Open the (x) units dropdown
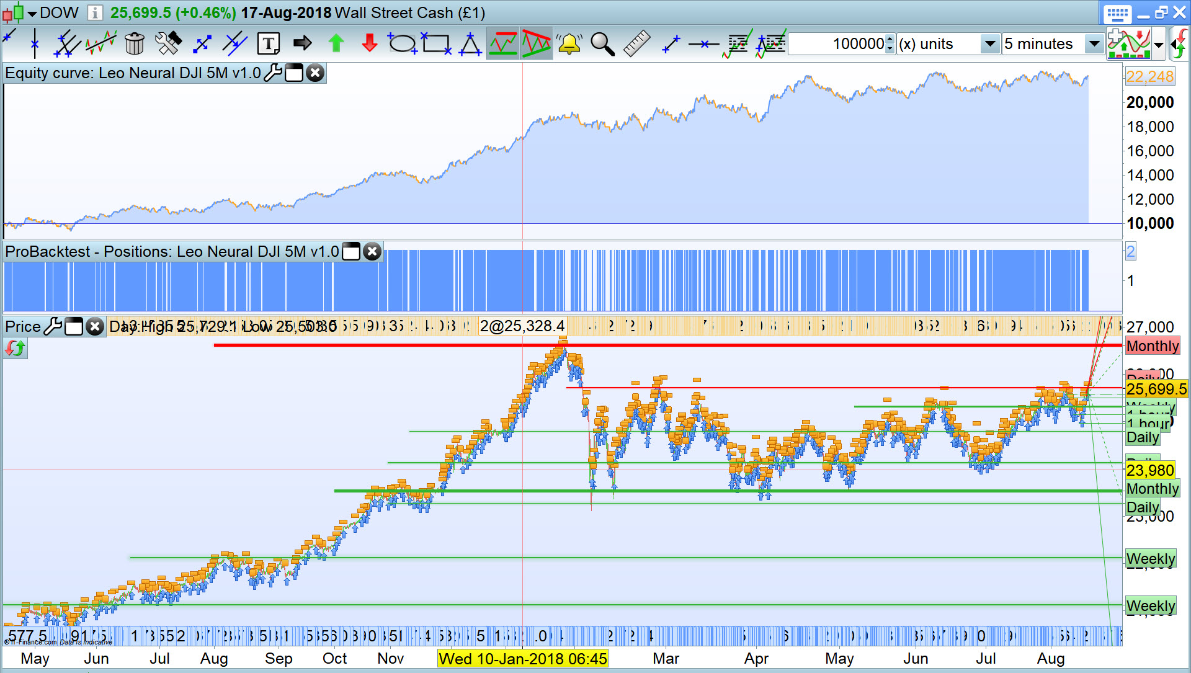The width and height of the screenshot is (1191, 673). tap(990, 44)
